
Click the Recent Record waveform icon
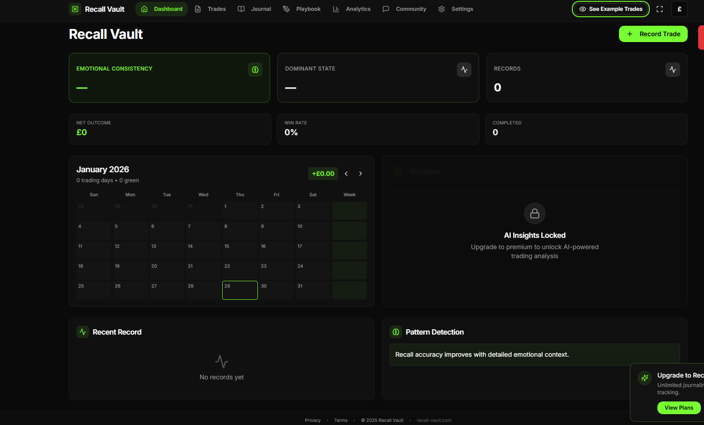pos(82,331)
